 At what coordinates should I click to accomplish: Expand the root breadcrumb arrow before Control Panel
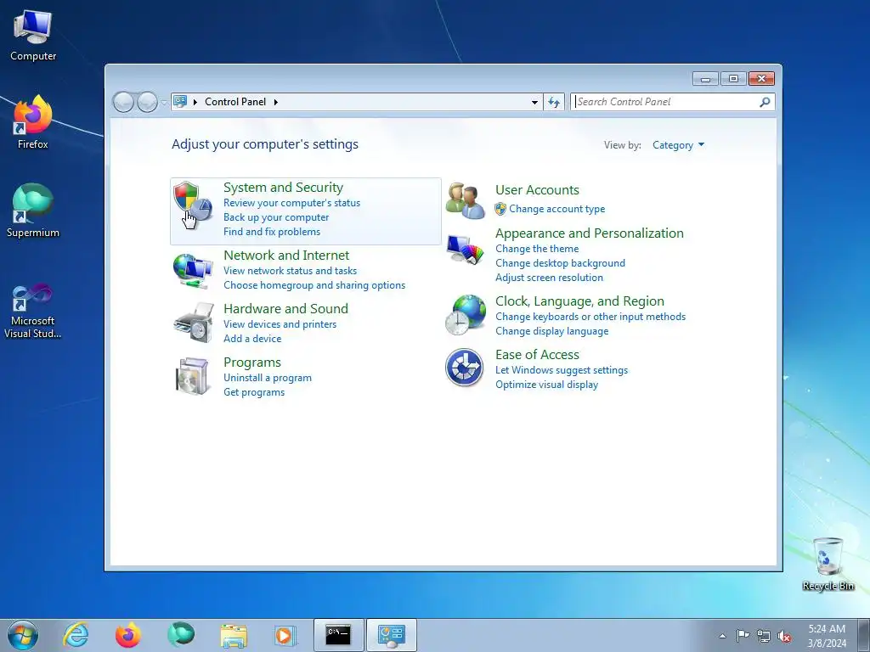click(195, 102)
